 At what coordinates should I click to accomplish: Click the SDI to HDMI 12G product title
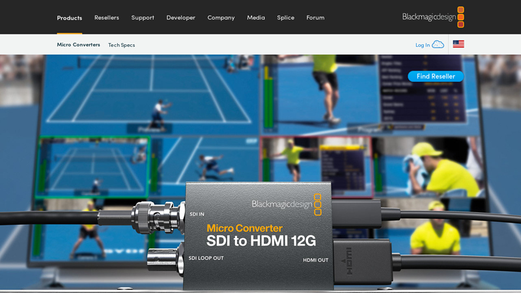(x=261, y=242)
